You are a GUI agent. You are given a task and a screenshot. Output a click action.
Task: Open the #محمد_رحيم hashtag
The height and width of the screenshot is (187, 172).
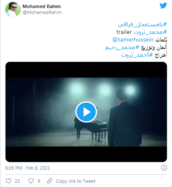click(x=122, y=47)
